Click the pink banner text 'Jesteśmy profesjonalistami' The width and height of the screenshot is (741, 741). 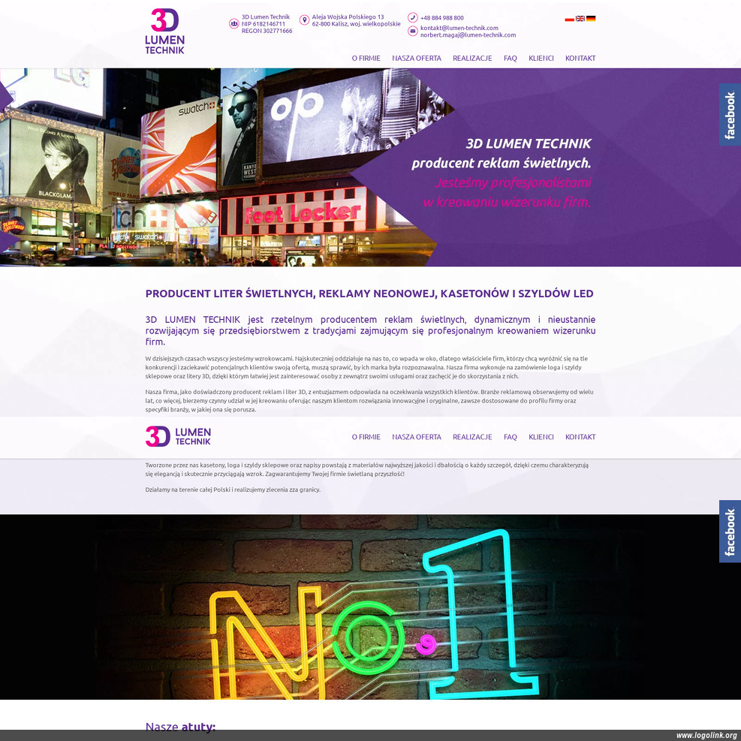513,183
